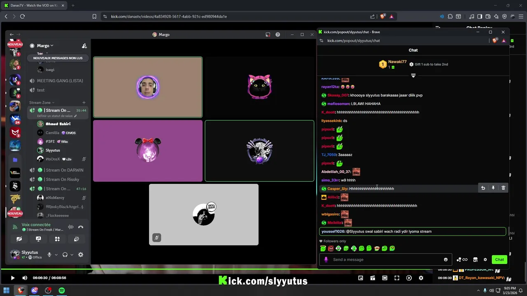
Task: Toggle the Brave sidebar panel icon
Action: click(x=480, y=16)
